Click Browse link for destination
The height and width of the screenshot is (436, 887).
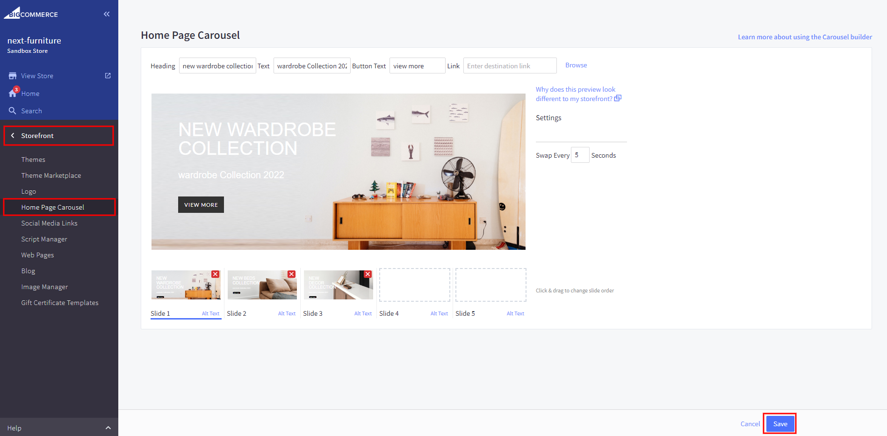pyautogui.click(x=576, y=65)
